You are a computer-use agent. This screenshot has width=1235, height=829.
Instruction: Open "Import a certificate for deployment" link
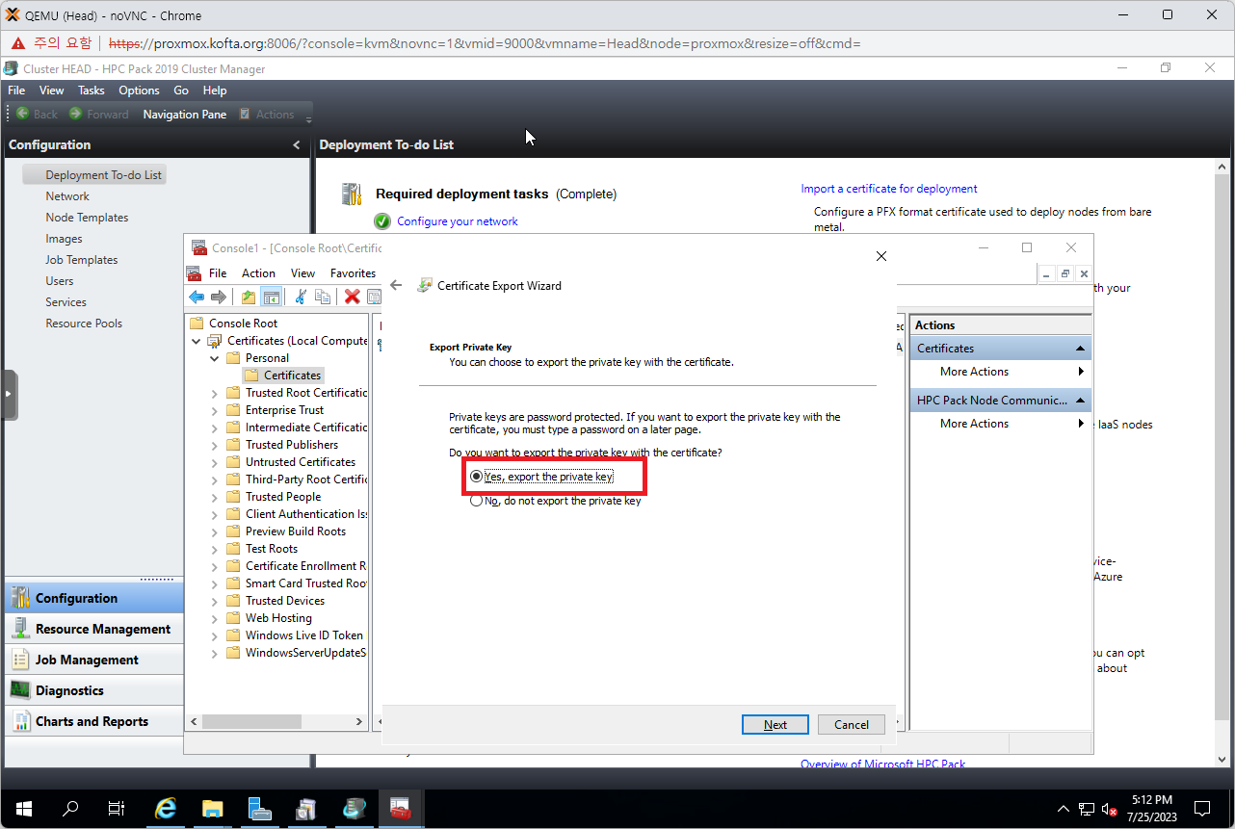(889, 189)
